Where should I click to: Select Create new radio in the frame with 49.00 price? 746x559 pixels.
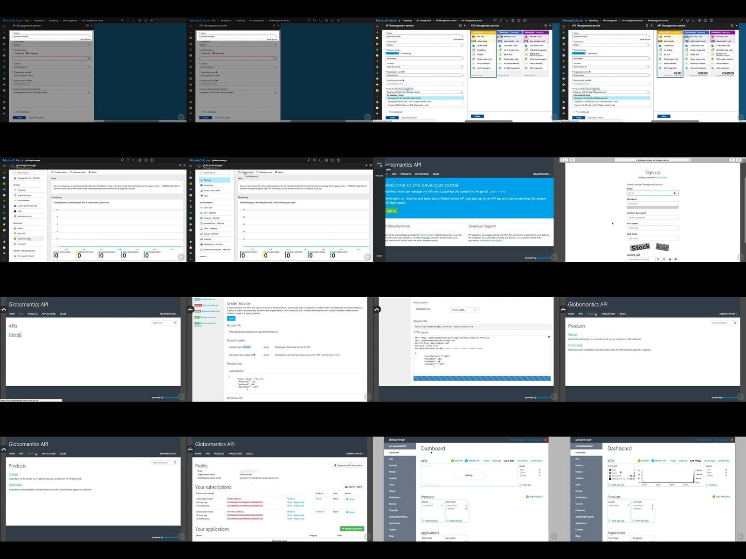(579, 54)
